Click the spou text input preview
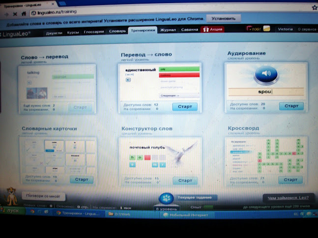The width and height of the screenshot is (318, 238). pos(266,92)
